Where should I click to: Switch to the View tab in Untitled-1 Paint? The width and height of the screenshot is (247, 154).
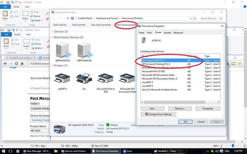27,7
